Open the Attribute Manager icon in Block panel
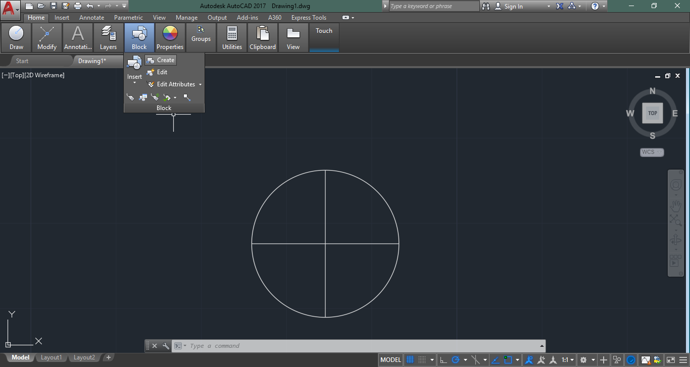Image resolution: width=690 pixels, height=367 pixels. [x=143, y=97]
